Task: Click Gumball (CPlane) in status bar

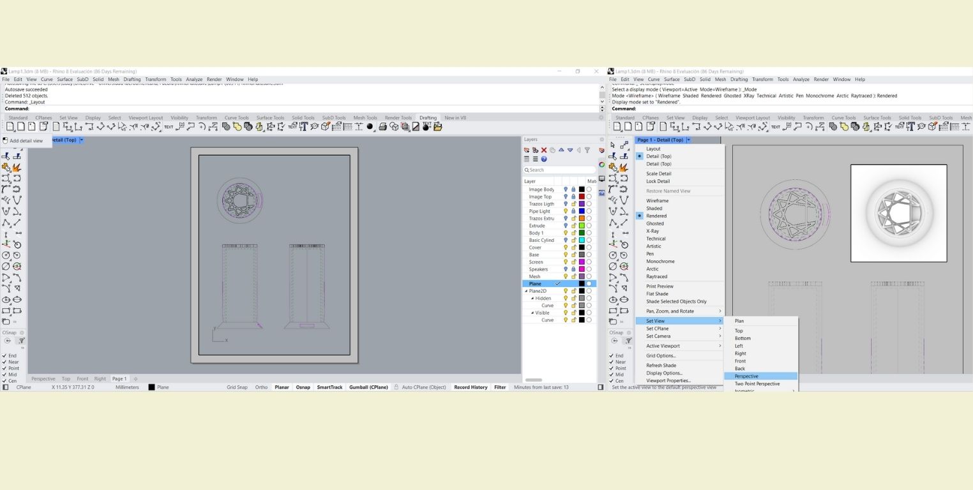Action: [368, 387]
